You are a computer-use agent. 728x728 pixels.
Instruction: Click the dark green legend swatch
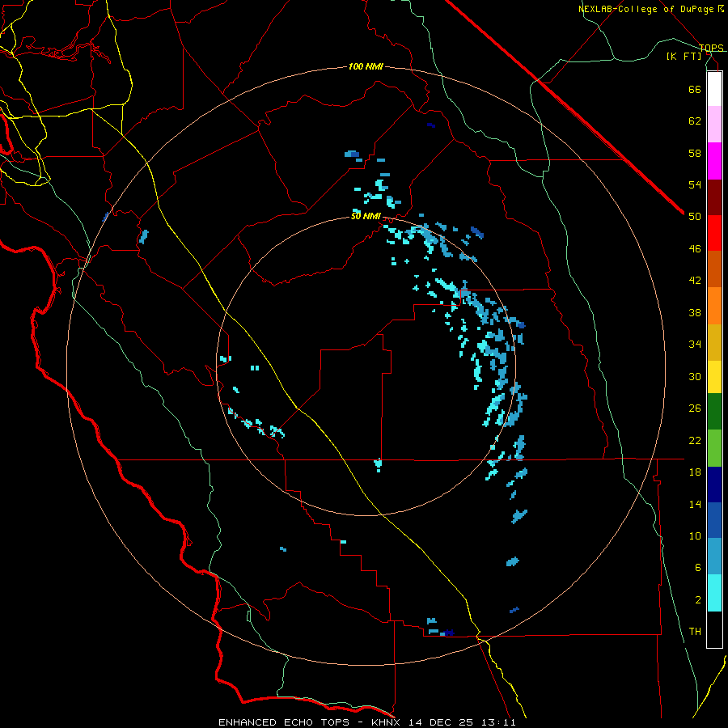tap(714, 412)
